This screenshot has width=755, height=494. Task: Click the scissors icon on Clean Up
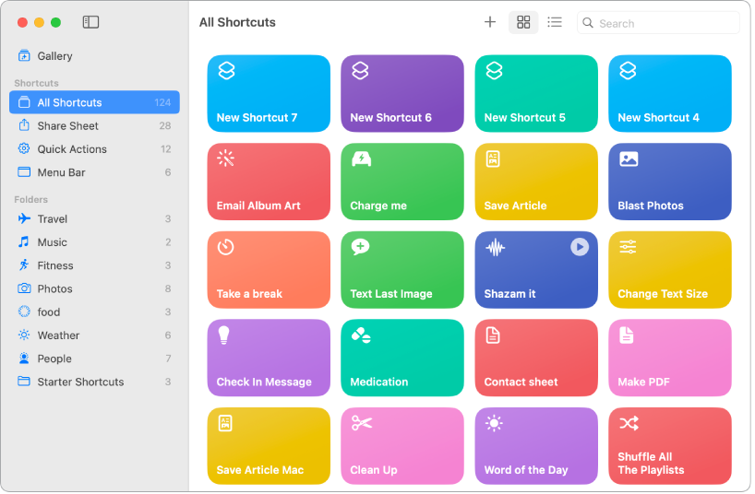[361, 423]
